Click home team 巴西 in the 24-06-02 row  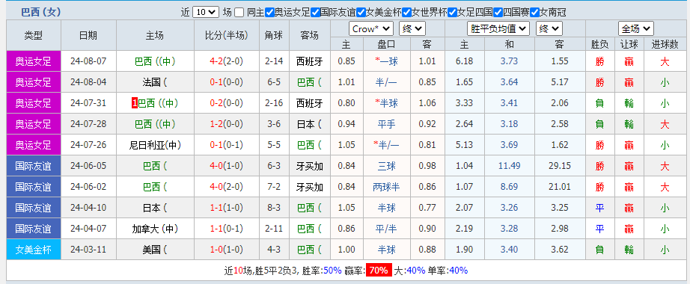155,187
